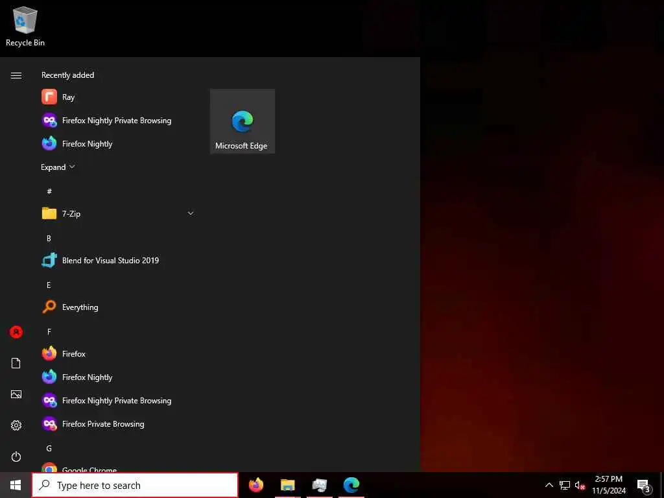This screenshot has height=498, width=664.
Task: Open the 7-Zip folder entry
Action: tap(118, 213)
